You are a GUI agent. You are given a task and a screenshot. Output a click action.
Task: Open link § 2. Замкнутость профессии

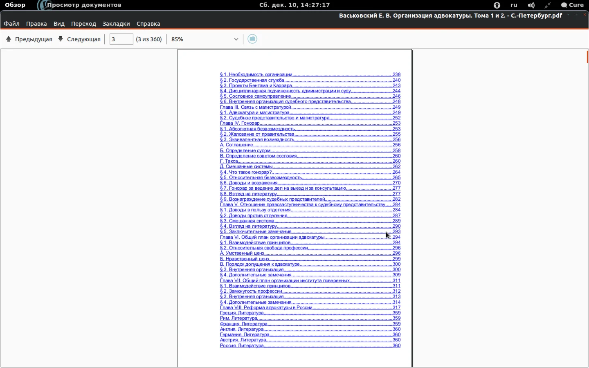pos(251,291)
